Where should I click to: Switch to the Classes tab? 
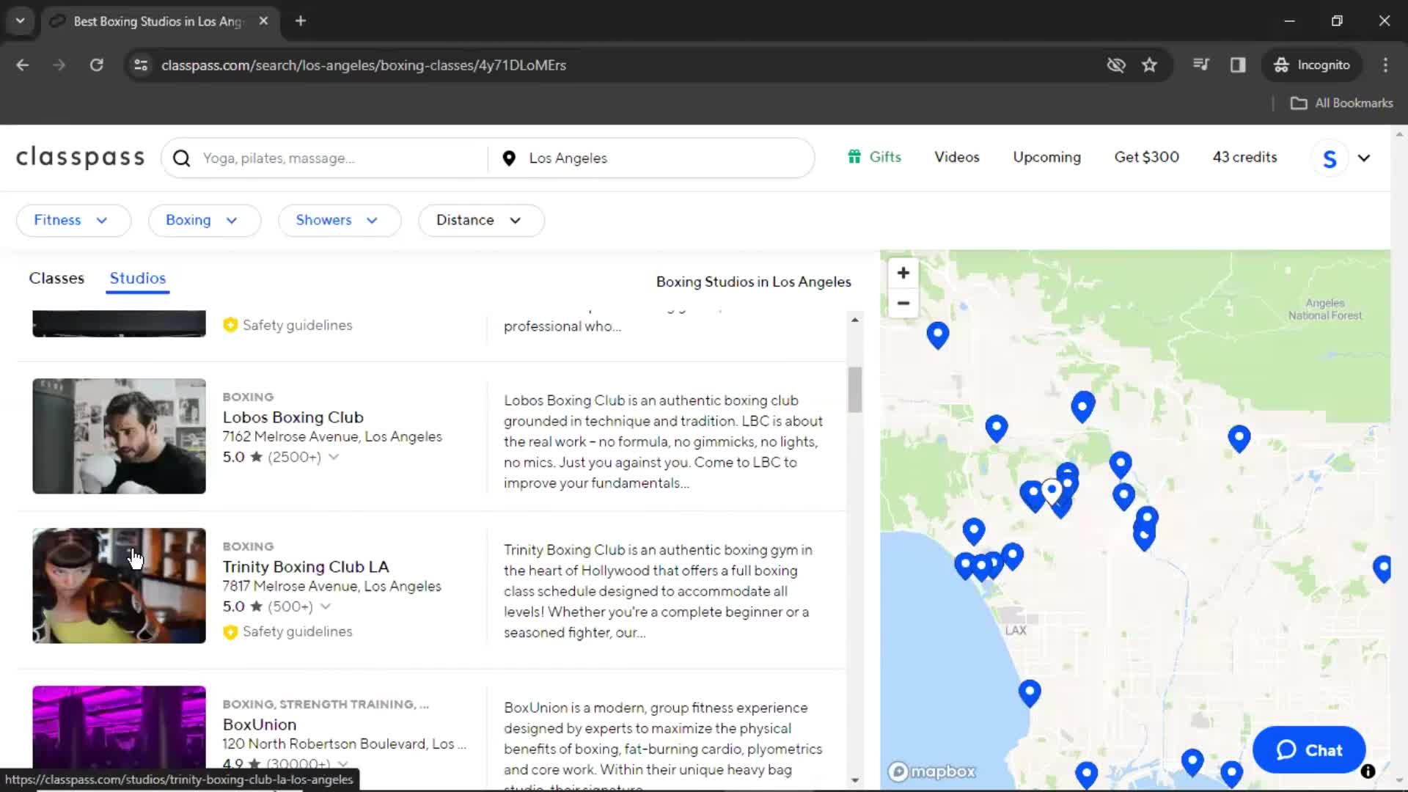(56, 277)
